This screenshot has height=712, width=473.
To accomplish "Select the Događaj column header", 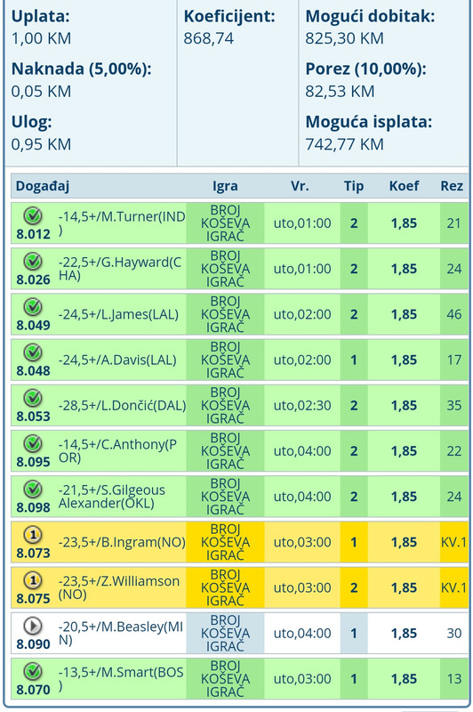I will tap(42, 186).
